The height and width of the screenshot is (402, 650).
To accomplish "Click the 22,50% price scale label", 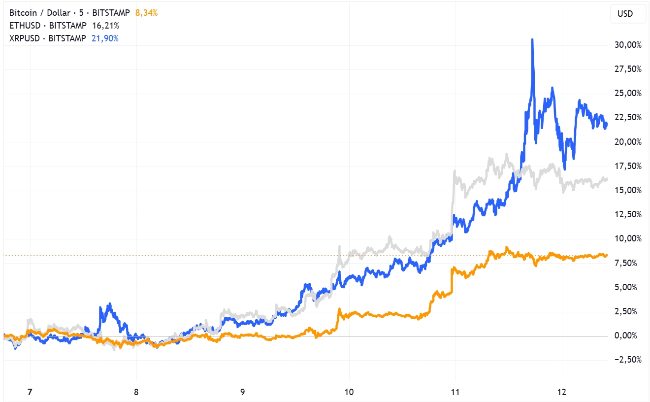I will tap(628, 117).
